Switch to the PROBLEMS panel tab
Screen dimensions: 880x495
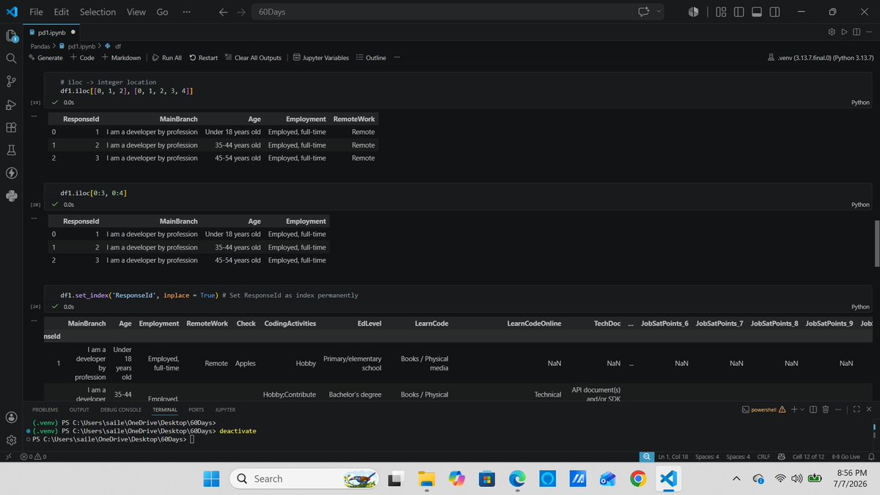(x=45, y=409)
